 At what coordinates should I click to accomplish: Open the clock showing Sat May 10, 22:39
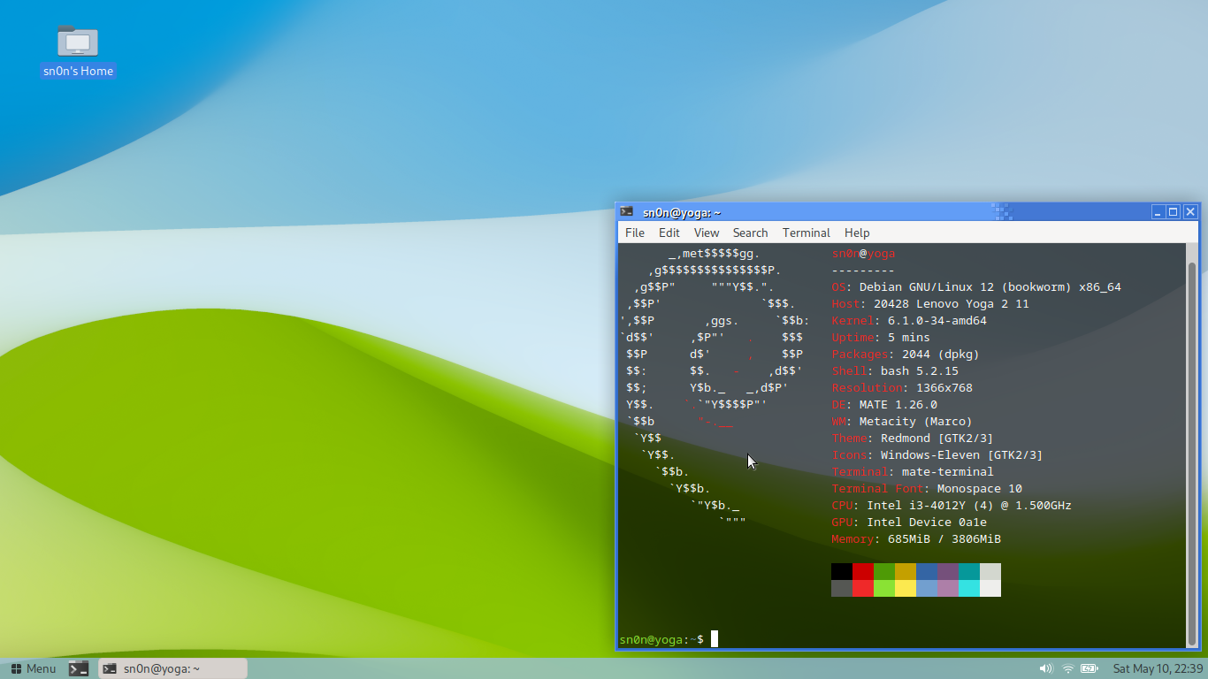(1158, 668)
